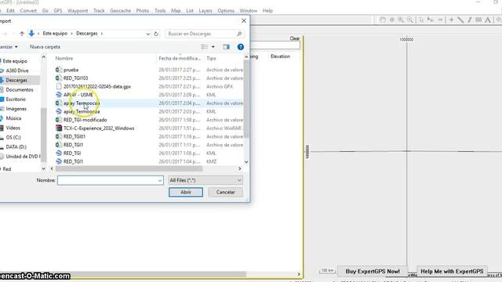Open the All Files type dropdown
The height and width of the screenshot is (282, 502).
coord(206,180)
